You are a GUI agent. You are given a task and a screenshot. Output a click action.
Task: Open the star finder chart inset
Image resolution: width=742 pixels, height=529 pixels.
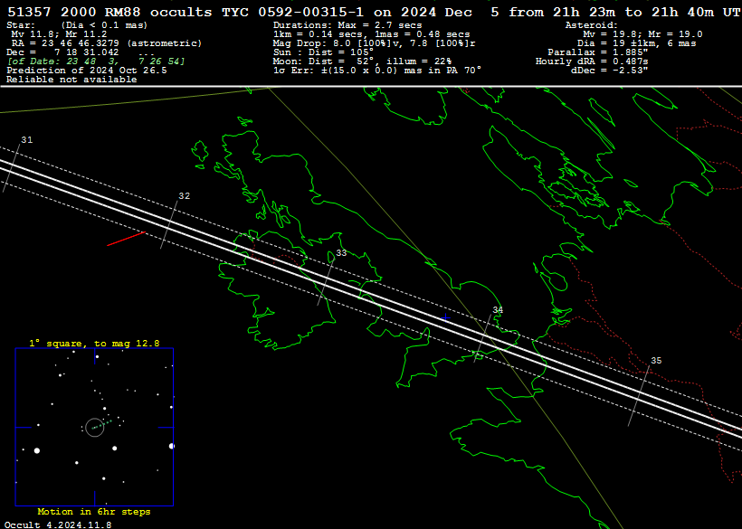pyautogui.click(x=94, y=427)
